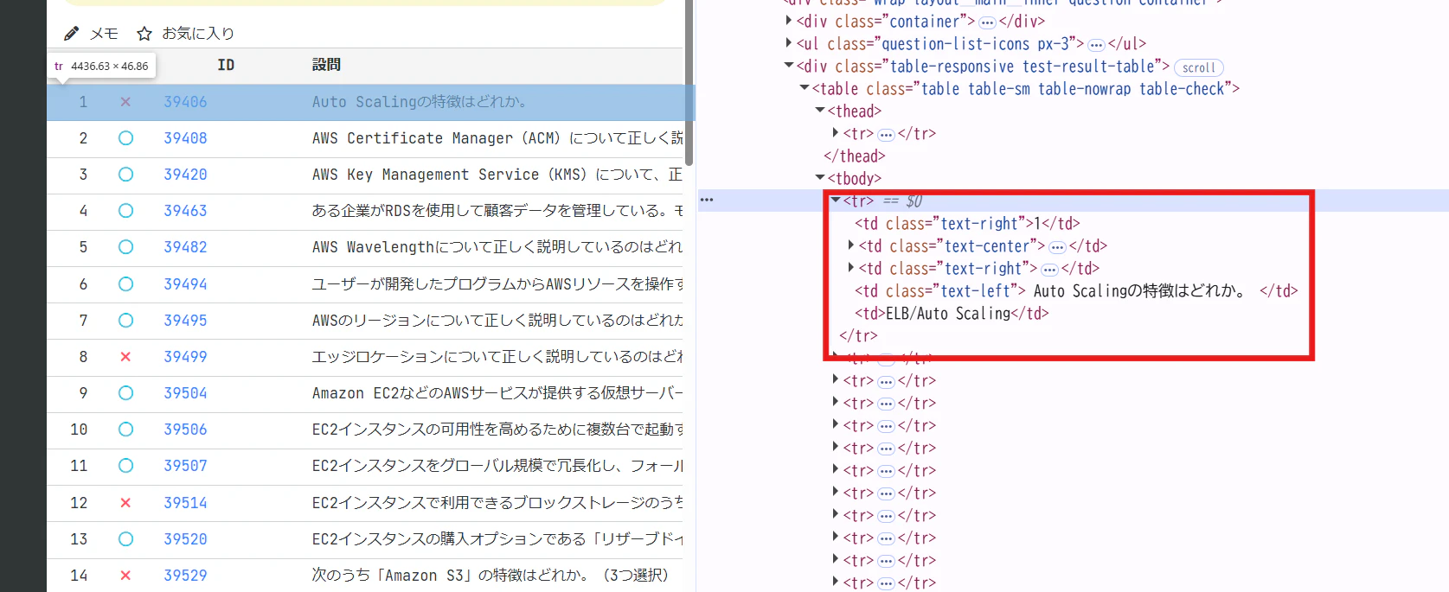Screen dimensions: 1449x592
Task: Click the circle mark in row 7
Action: pyautogui.click(x=125, y=321)
